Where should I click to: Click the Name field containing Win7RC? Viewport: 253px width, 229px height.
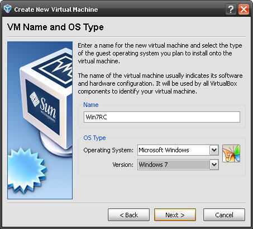coord(162,117)
